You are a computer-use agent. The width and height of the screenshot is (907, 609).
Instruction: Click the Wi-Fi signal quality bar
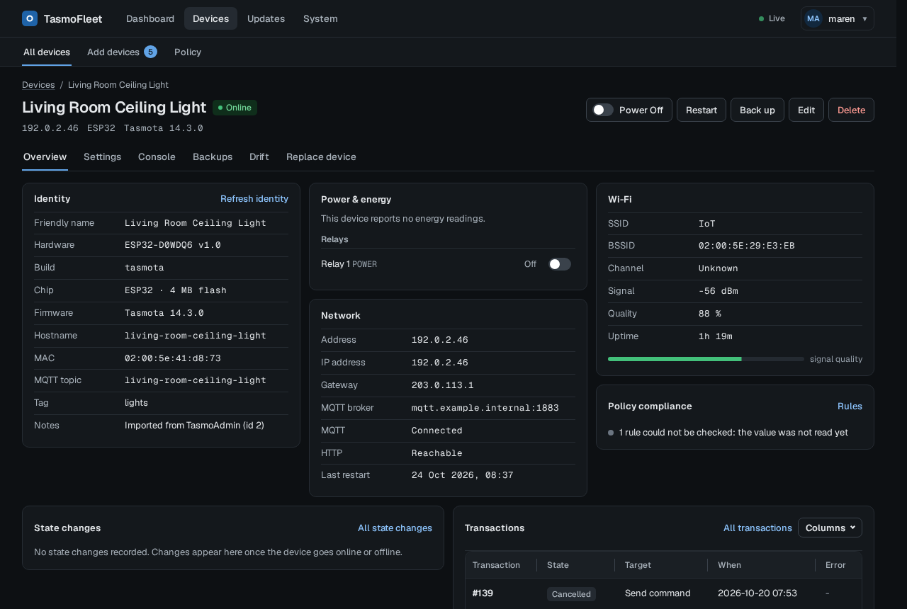click(x=706, y=359)
